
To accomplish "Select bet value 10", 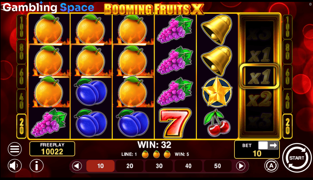I will pos(100,166).
